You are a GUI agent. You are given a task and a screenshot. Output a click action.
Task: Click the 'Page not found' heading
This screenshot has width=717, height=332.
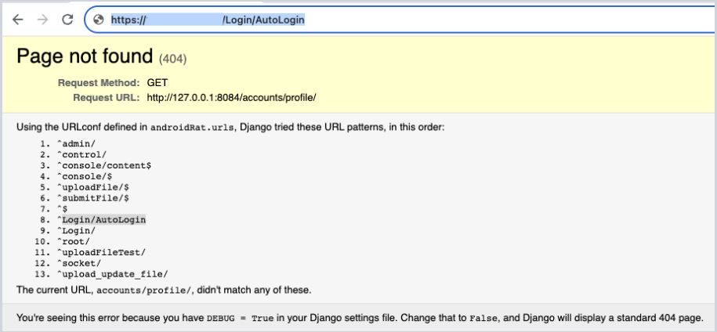click(85, 56)
